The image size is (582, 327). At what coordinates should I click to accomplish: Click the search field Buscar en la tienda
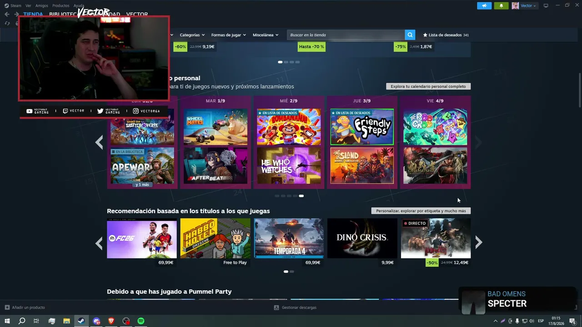tap(346, 35)
